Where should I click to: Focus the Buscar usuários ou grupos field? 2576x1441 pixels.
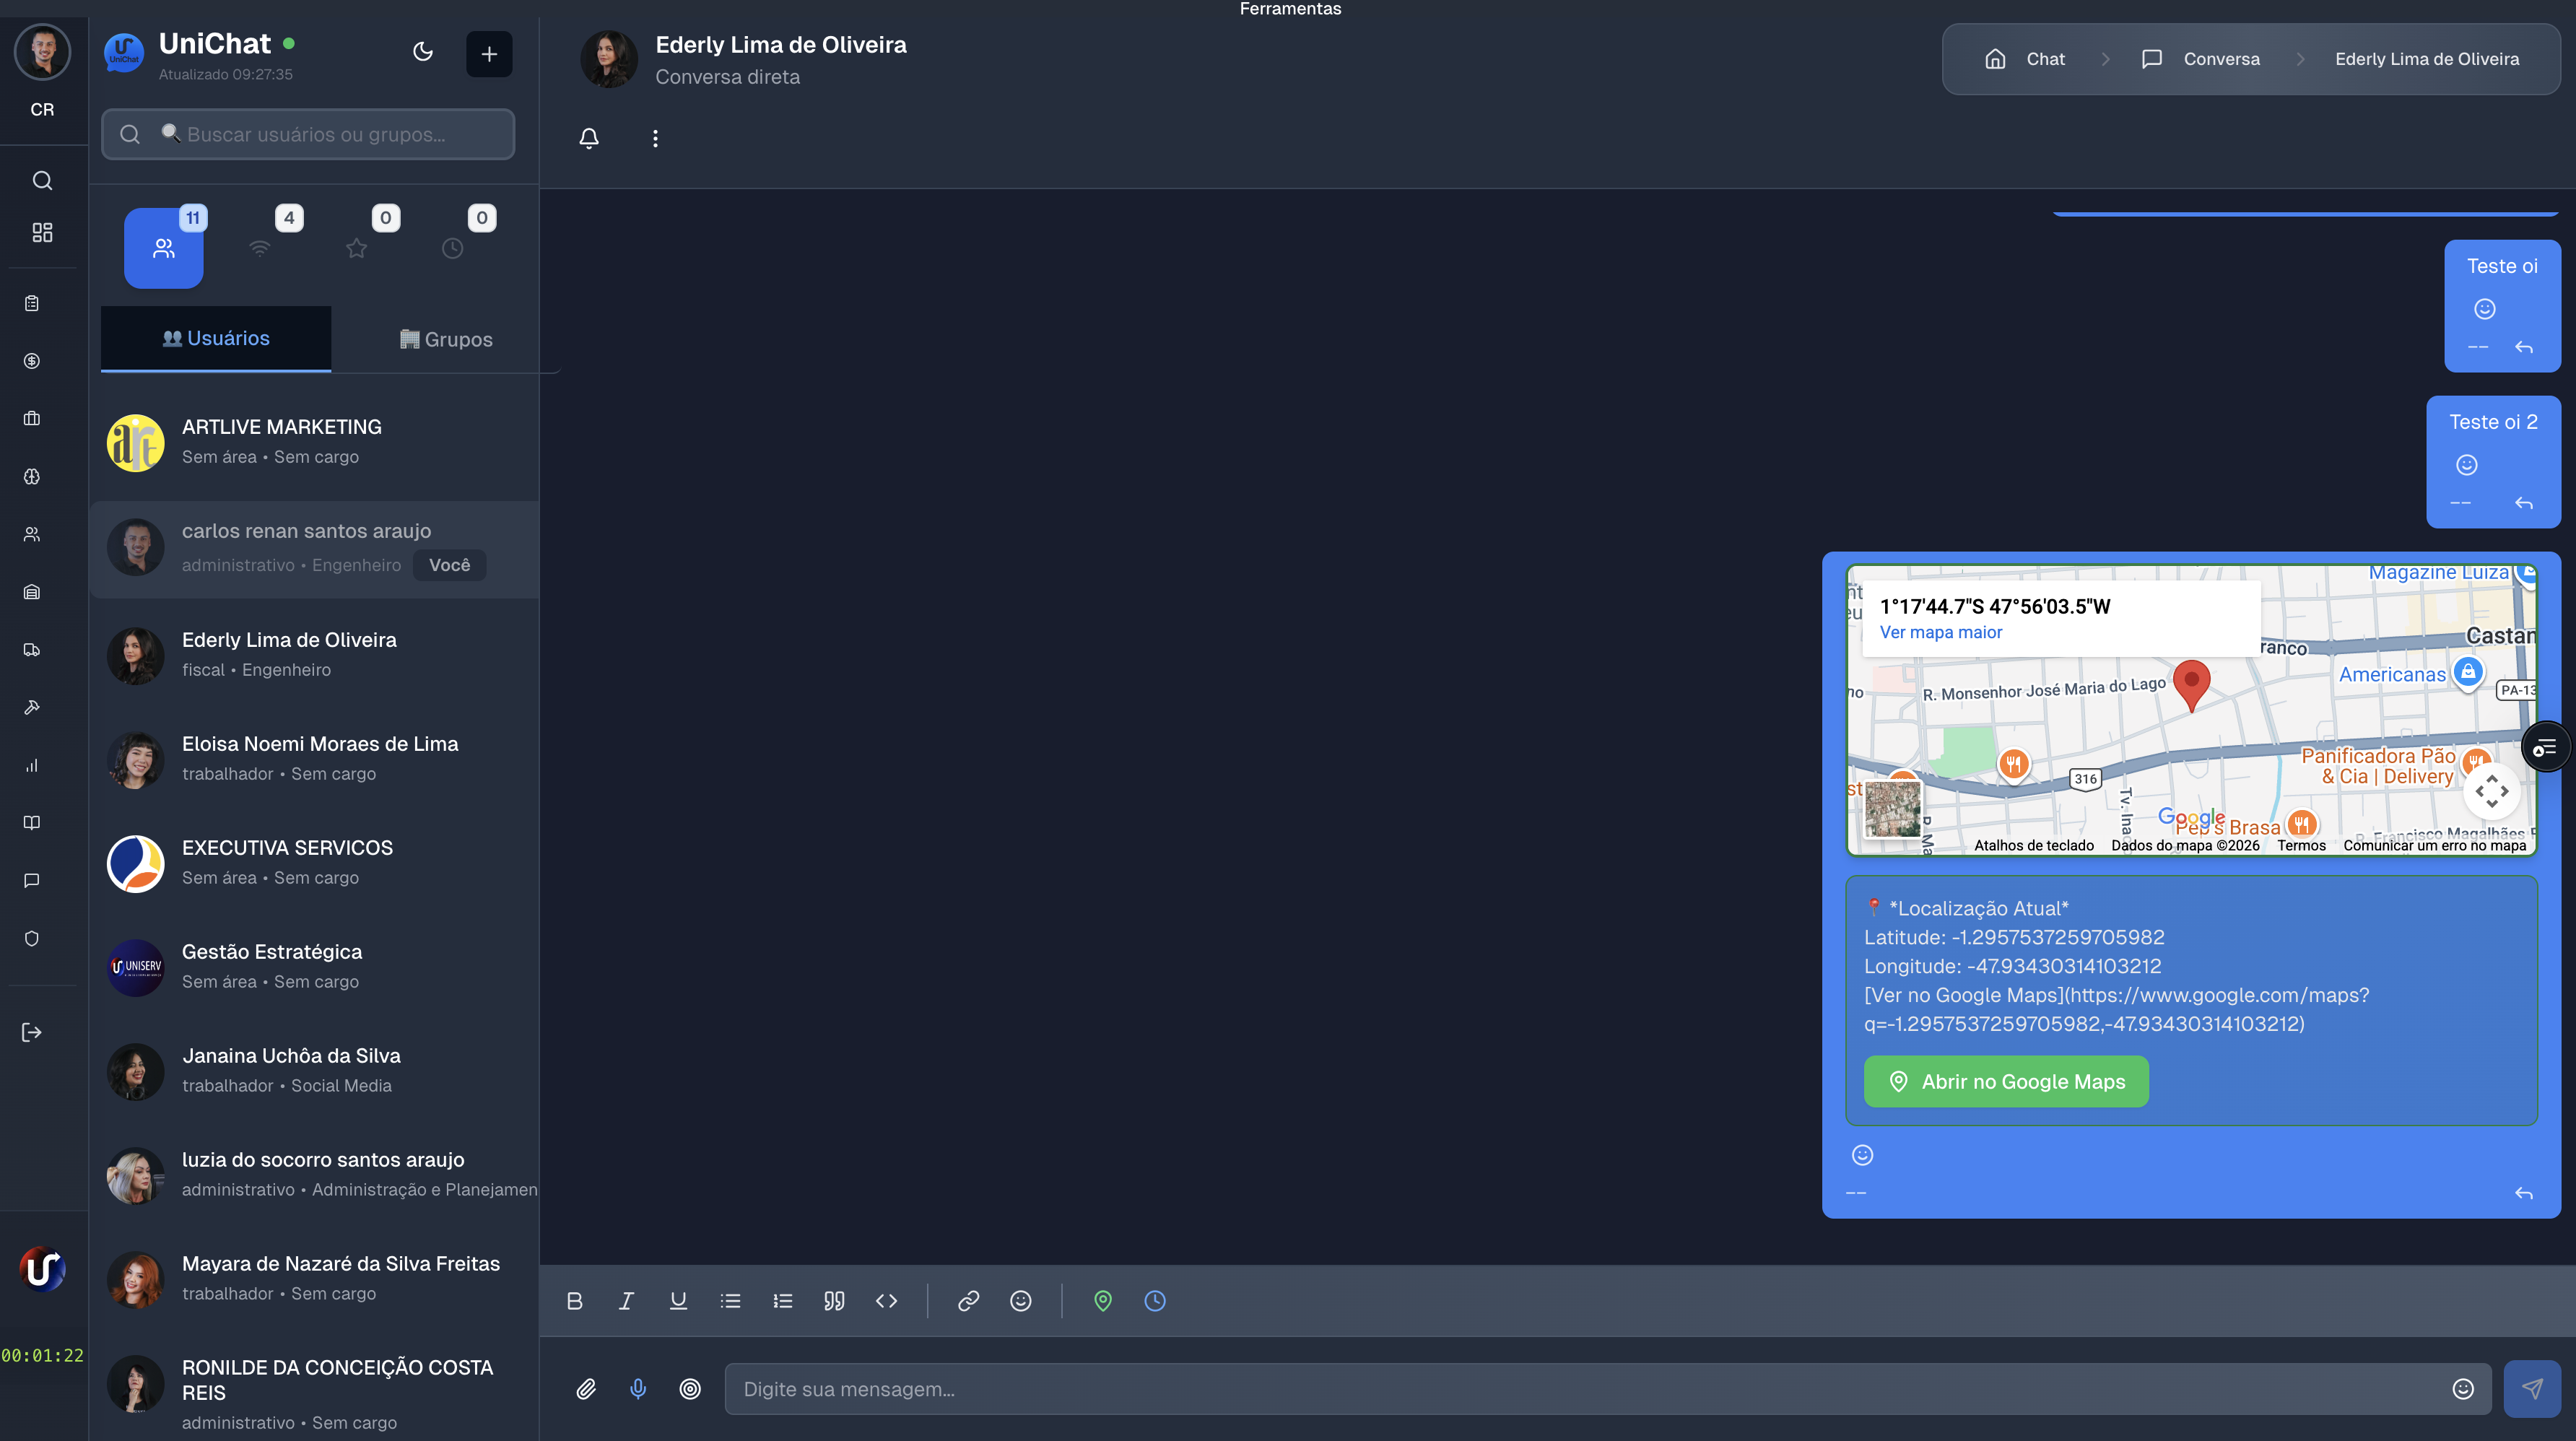pos(330,134)
